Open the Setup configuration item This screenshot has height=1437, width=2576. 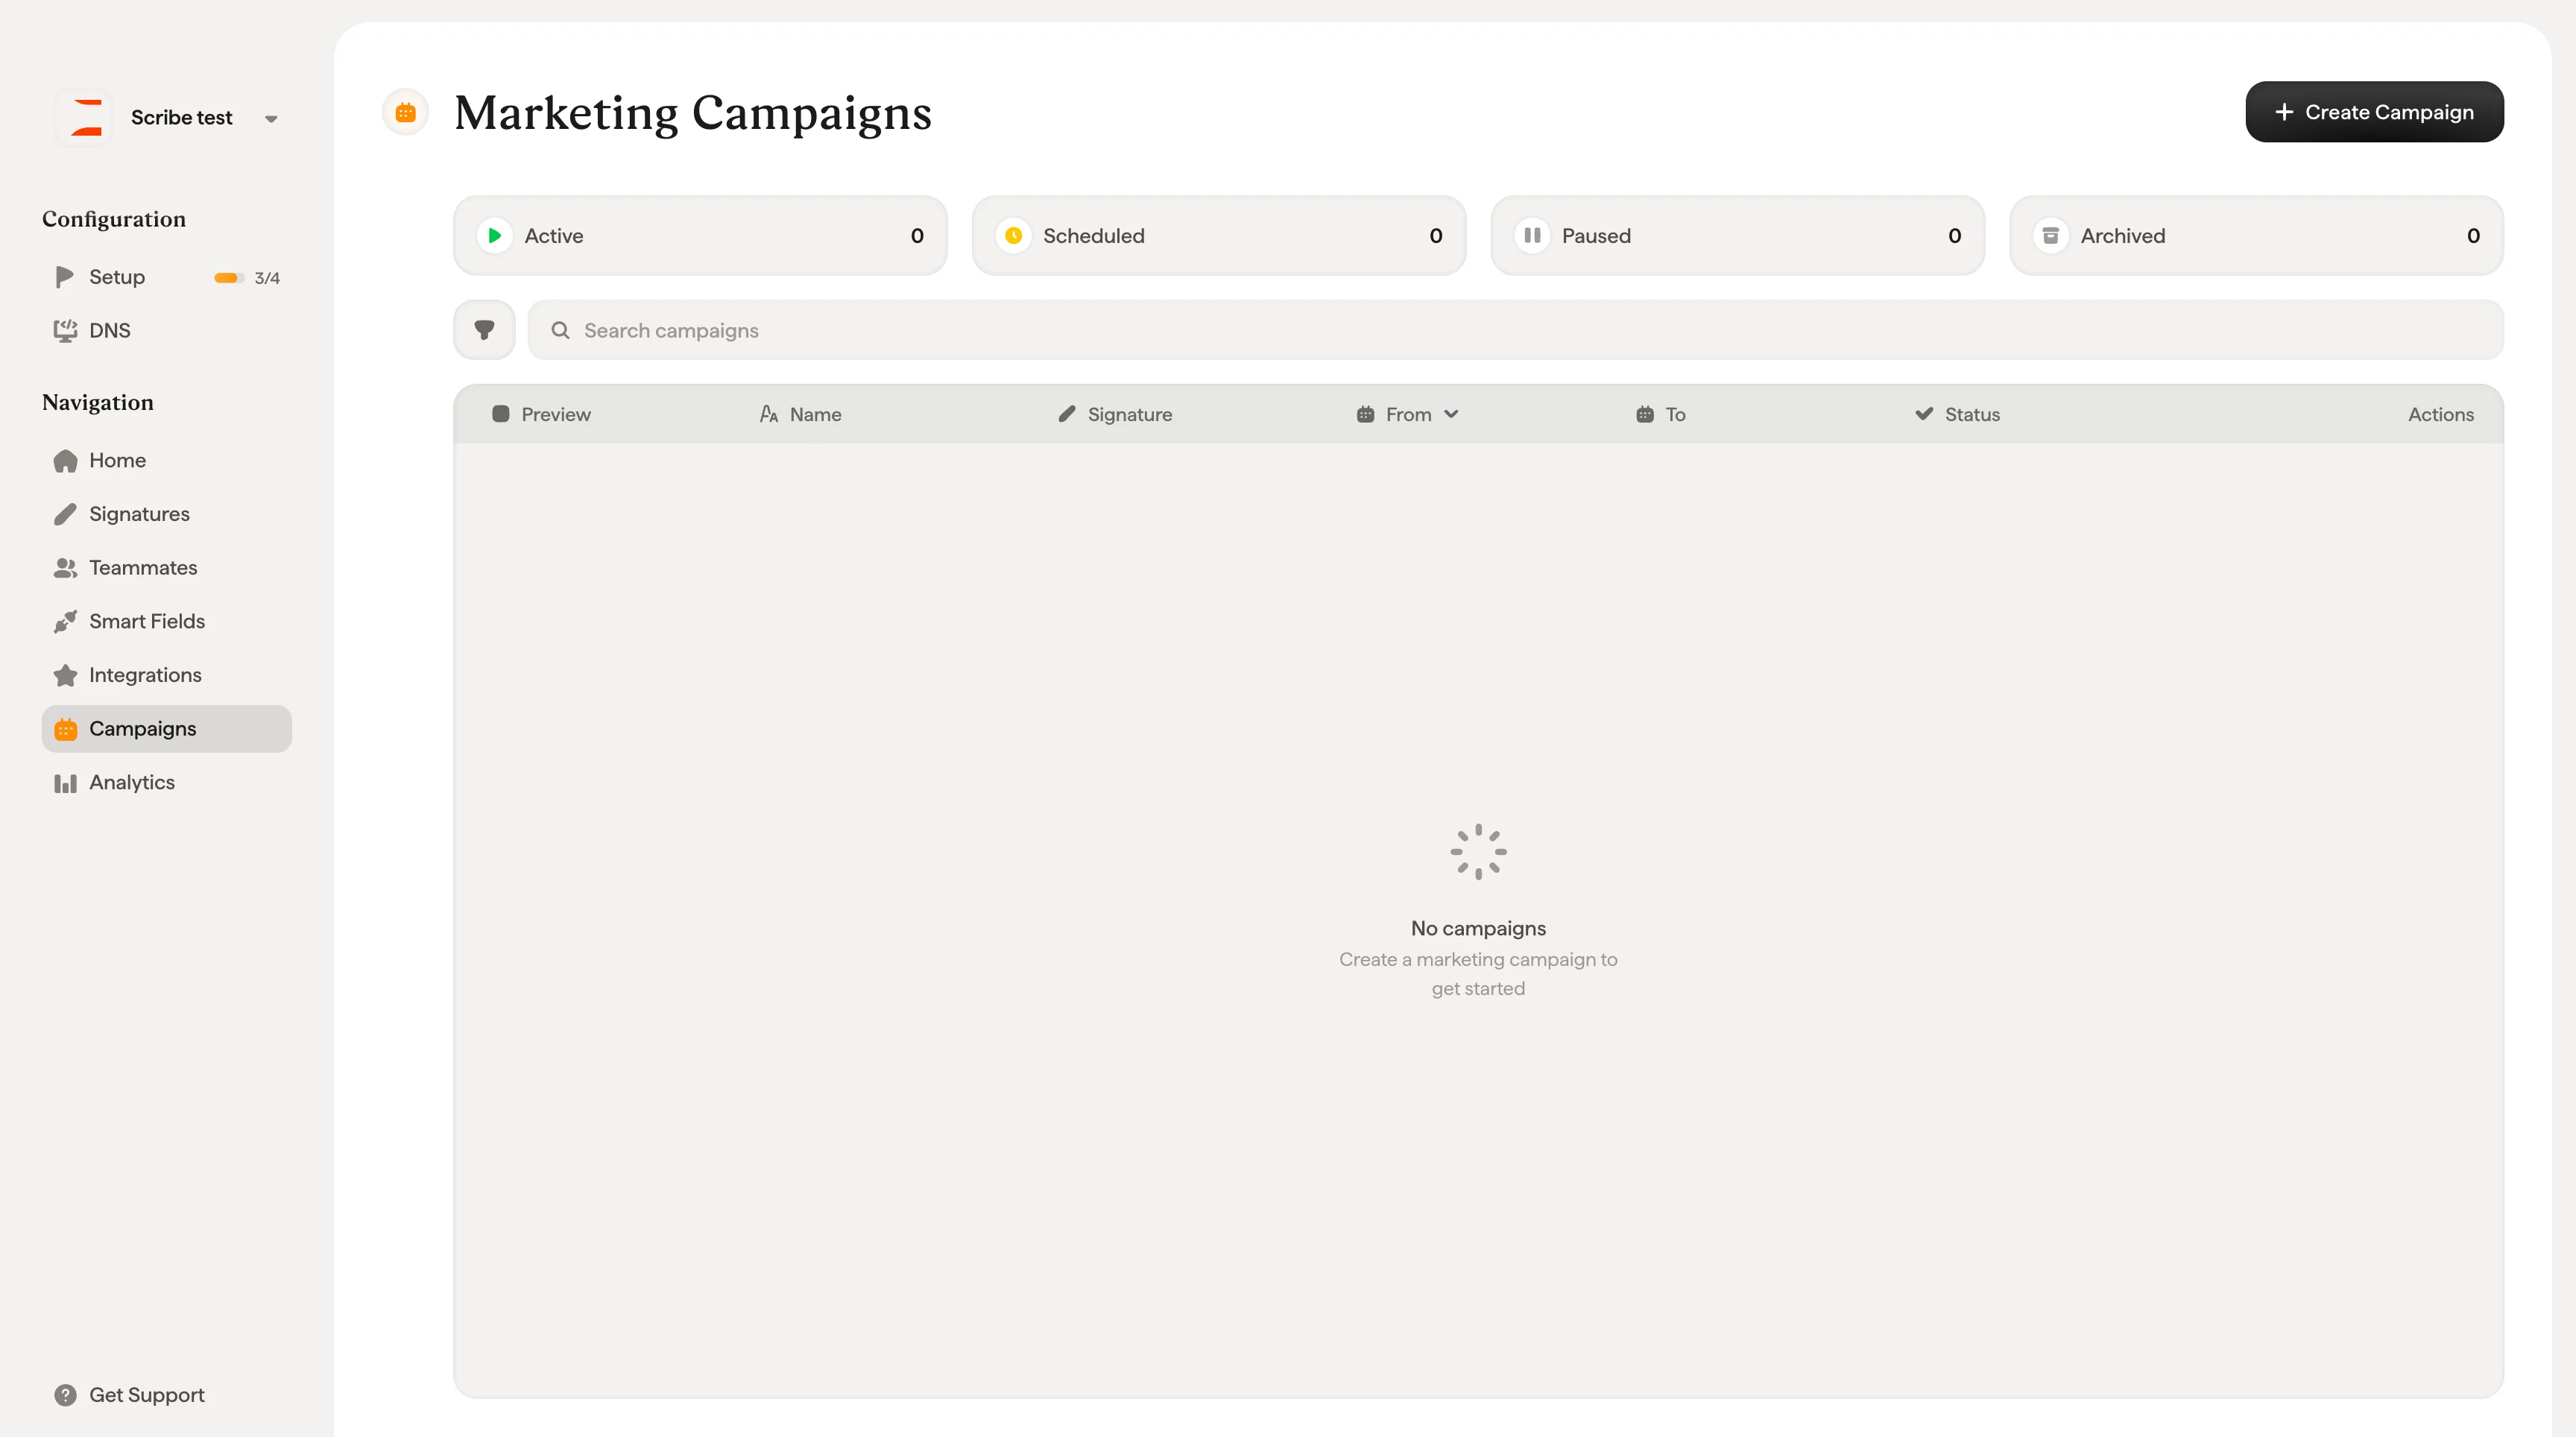coord(167,277)
